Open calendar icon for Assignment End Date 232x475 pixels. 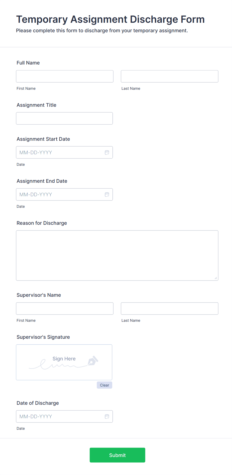coord(107,194)
